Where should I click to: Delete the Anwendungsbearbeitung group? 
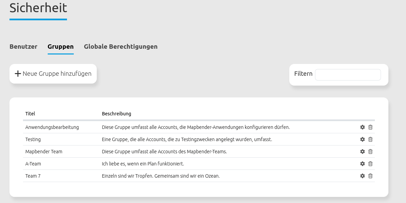[370, 127]
